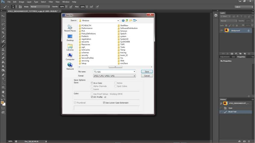255x143 pixels.
Task: Select the Lasso tool
Action: tap(3, 24)
